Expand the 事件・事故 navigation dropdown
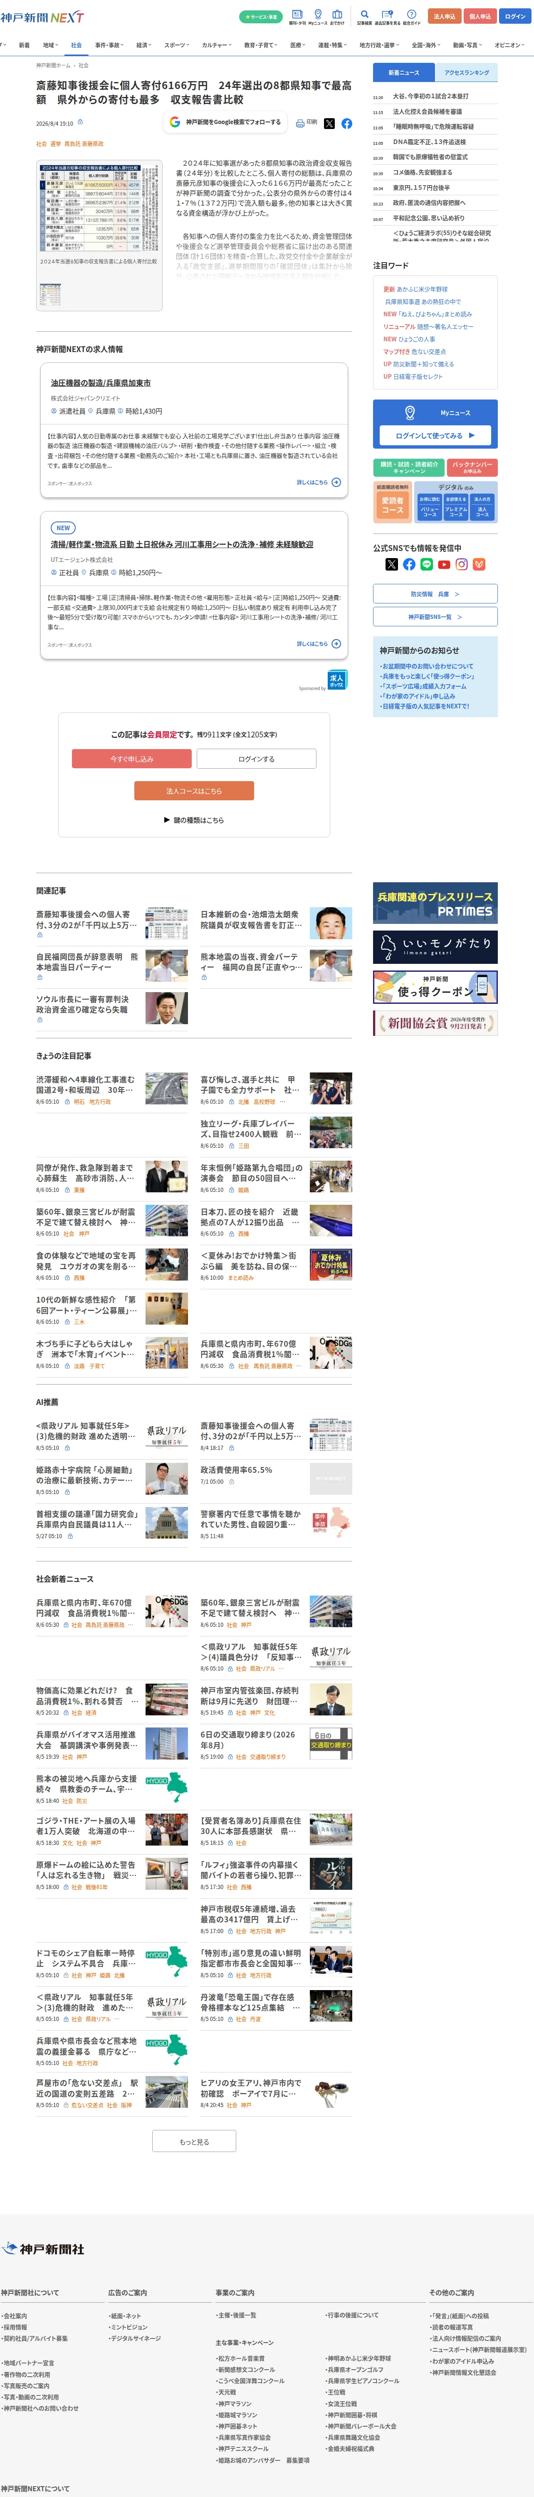The width and height of the screenshot is (534, 2497). [109, 45]
